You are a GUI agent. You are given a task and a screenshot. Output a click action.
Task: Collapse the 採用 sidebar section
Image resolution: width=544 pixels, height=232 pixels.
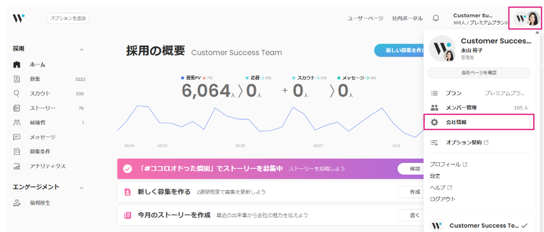coord(81,50)
